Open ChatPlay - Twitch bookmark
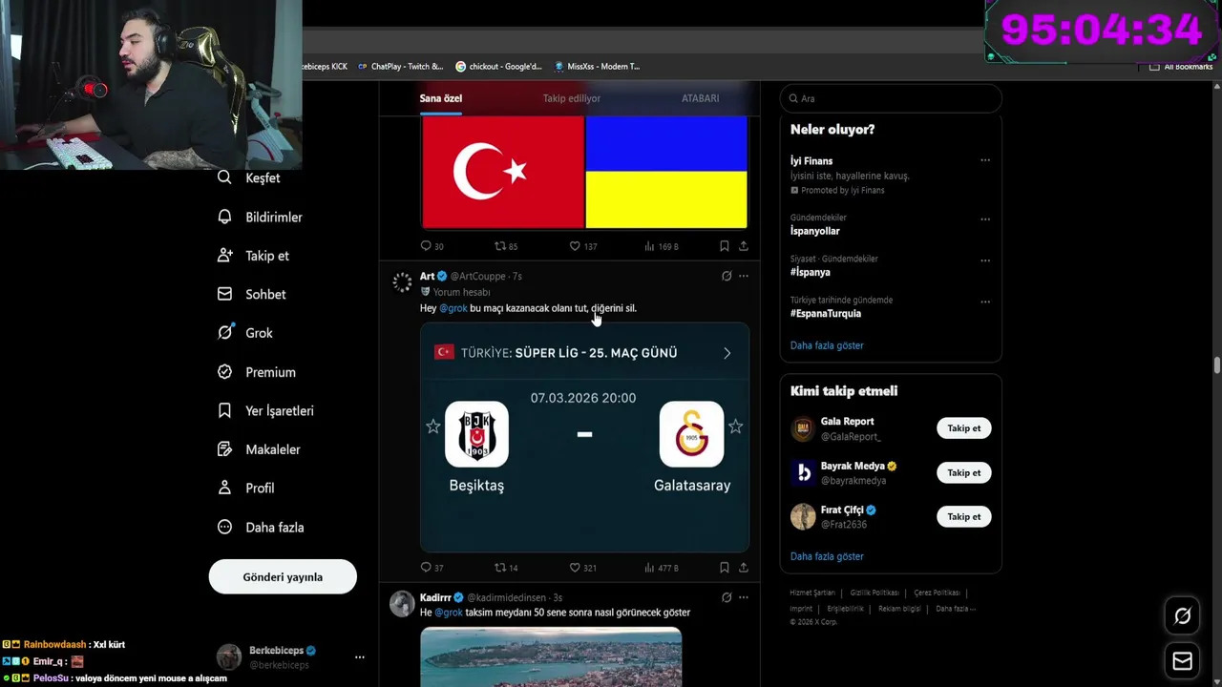 point(401,67)
